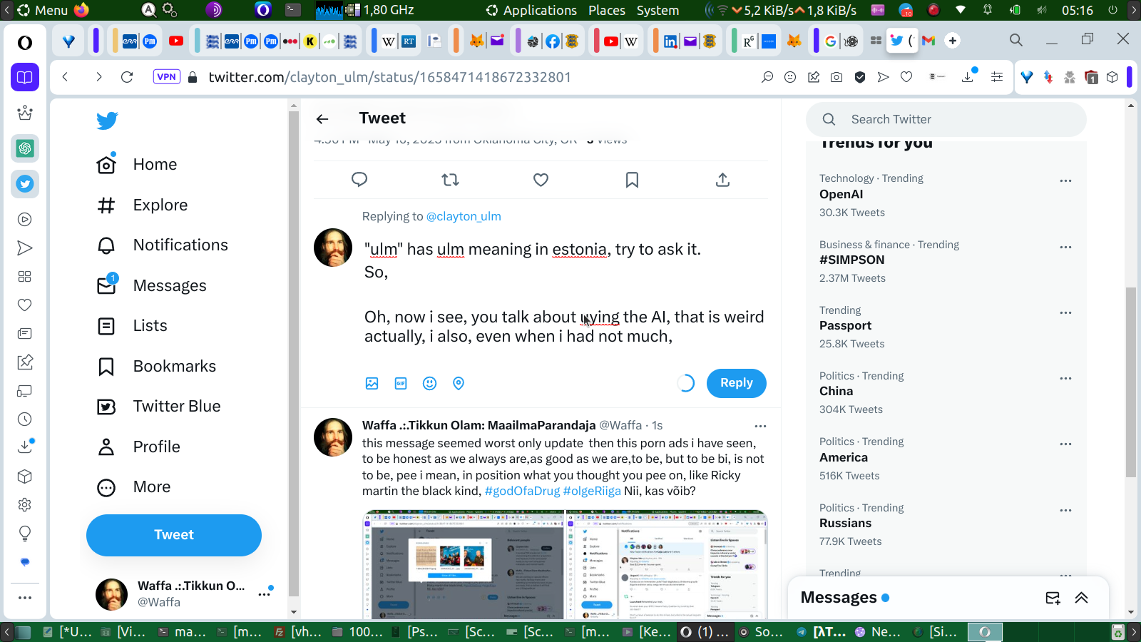Screen dimensions: 1141x642
Task: Open the first screenshot thumbnail in tweet
Action: (464, 564)
